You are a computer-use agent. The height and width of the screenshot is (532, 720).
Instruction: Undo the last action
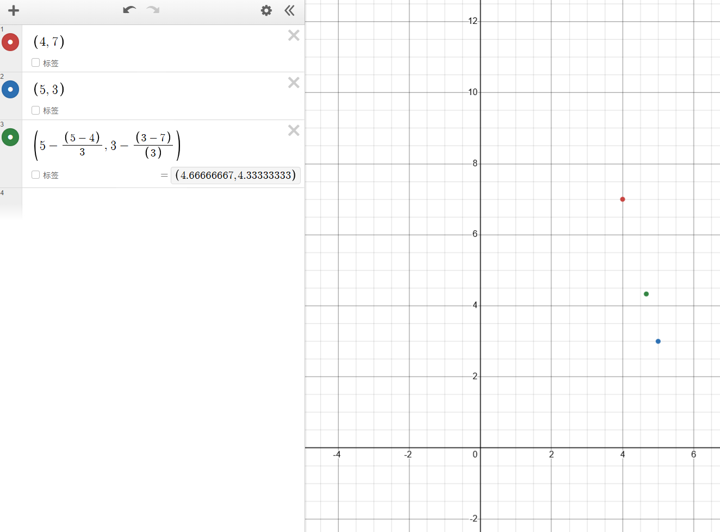pos(129,10)
